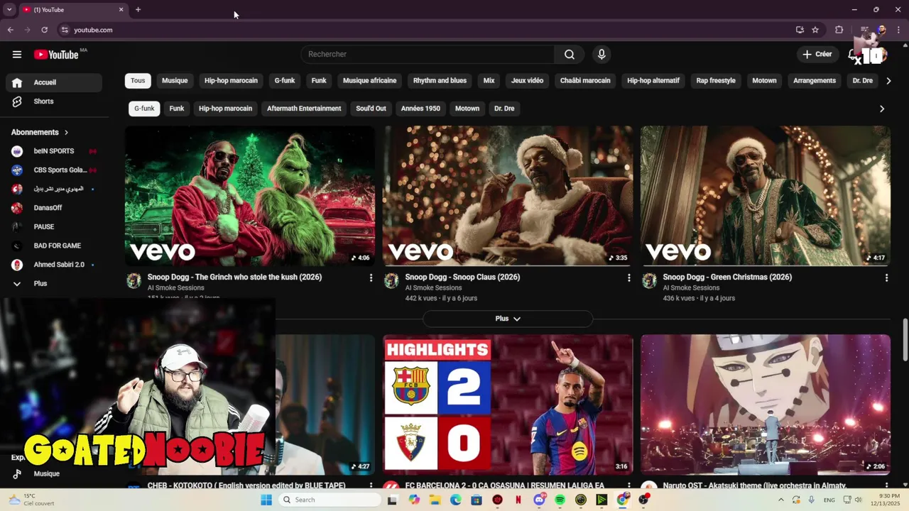Open the Grinch who stole the kush thumbnail

[x=250, y=196]
